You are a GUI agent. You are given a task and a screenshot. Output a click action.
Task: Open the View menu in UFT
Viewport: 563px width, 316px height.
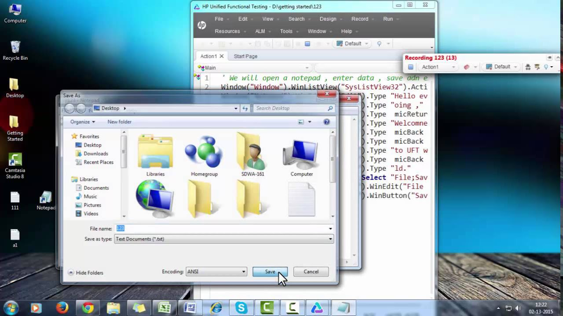tap(268, 19)
